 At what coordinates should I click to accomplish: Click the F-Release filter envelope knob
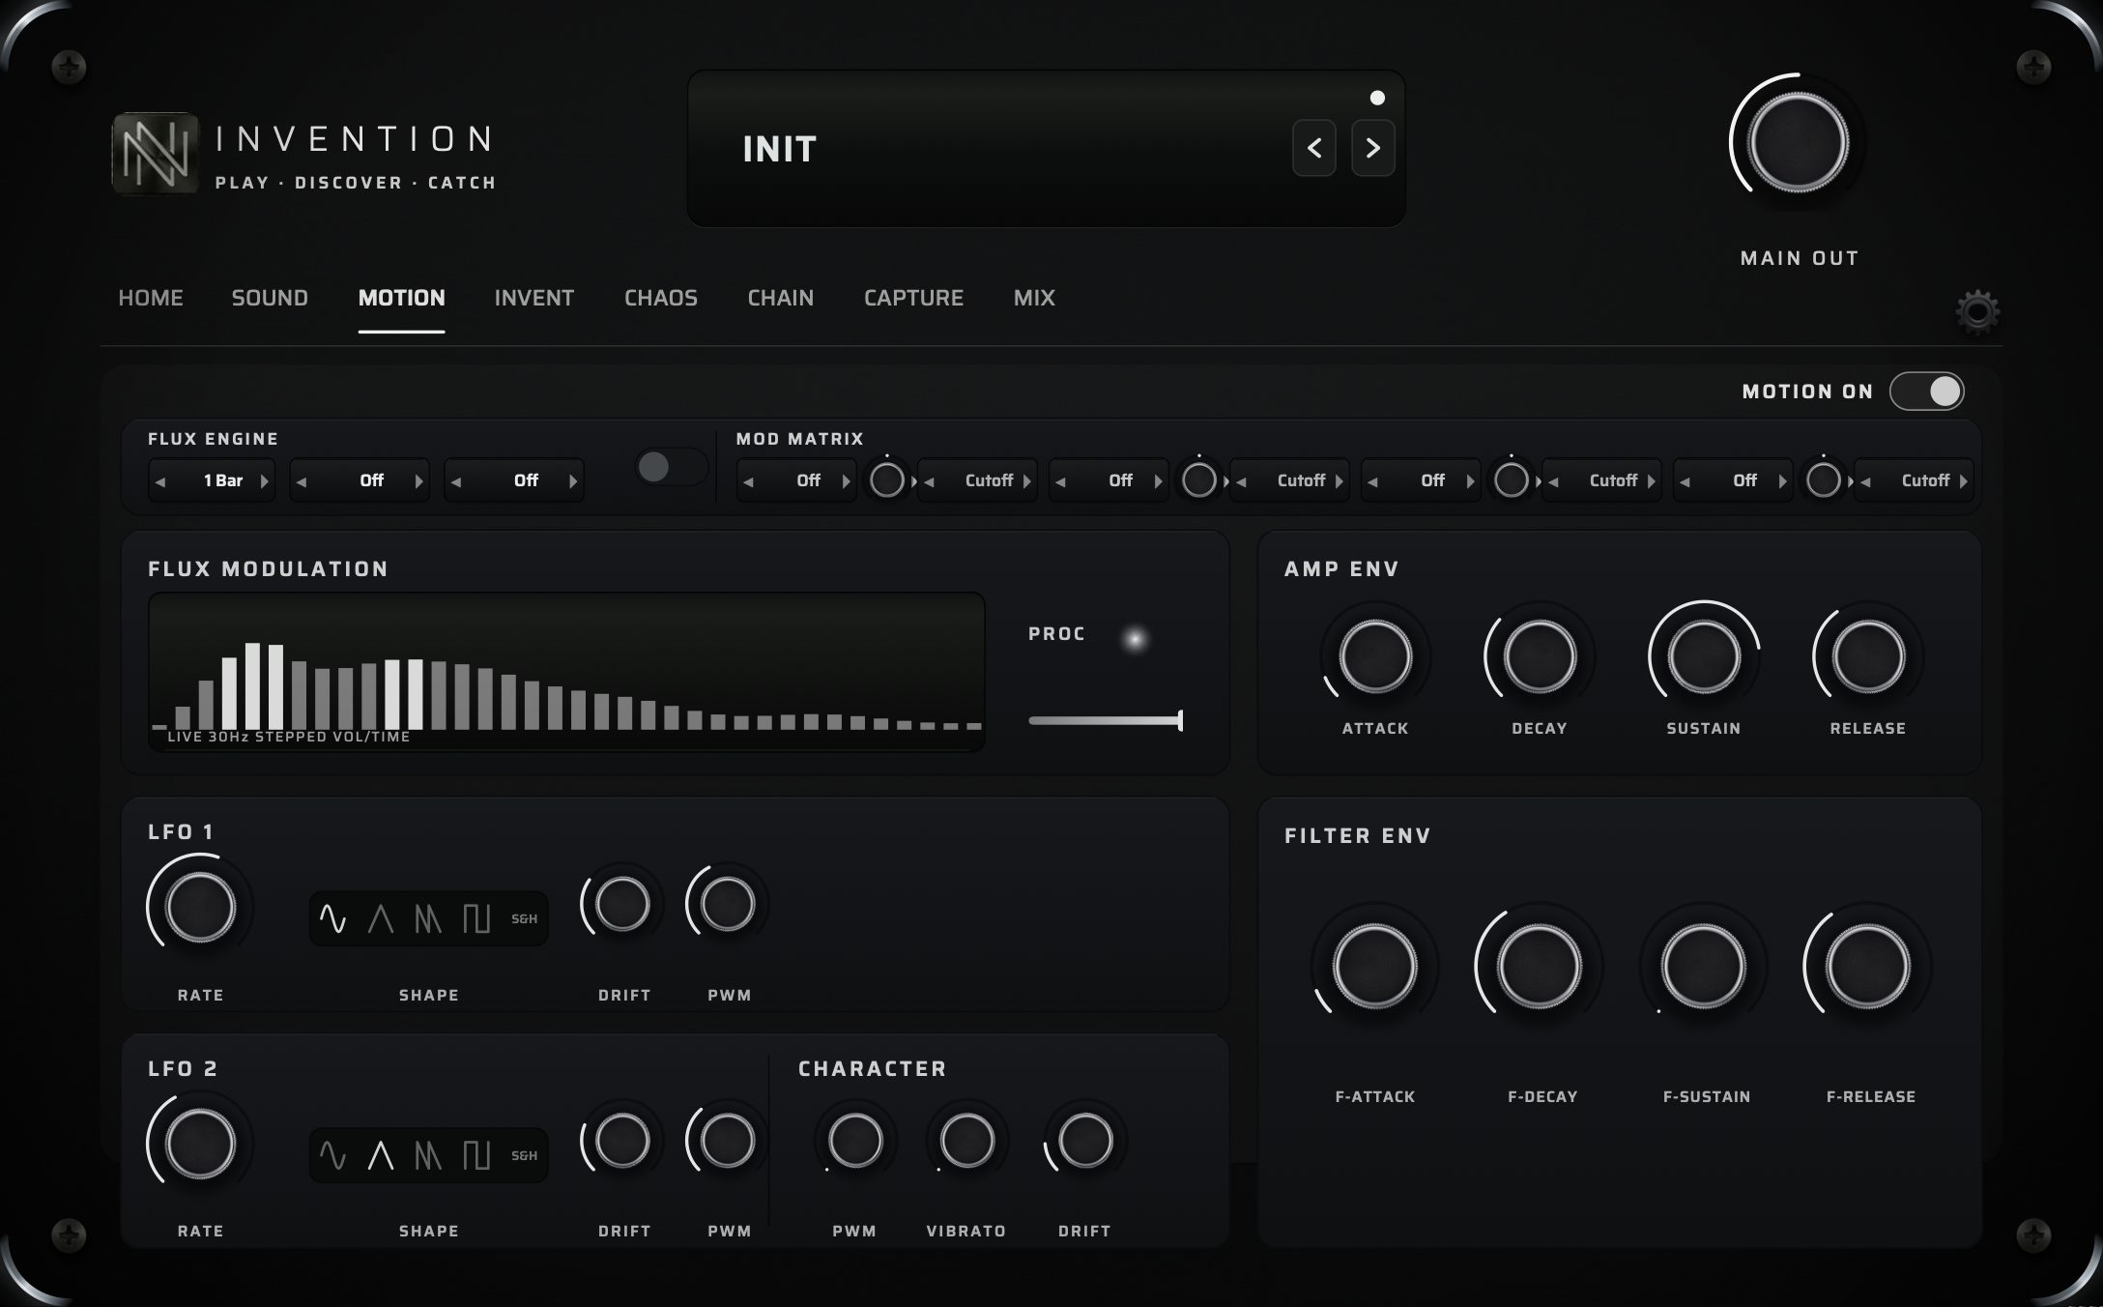[x=1868, y=967]
